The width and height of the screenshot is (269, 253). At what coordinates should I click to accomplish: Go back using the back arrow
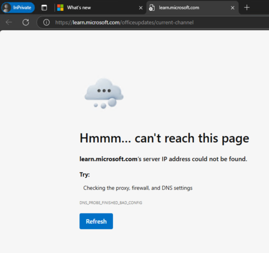pyautogui.click(x=9, y=22)
